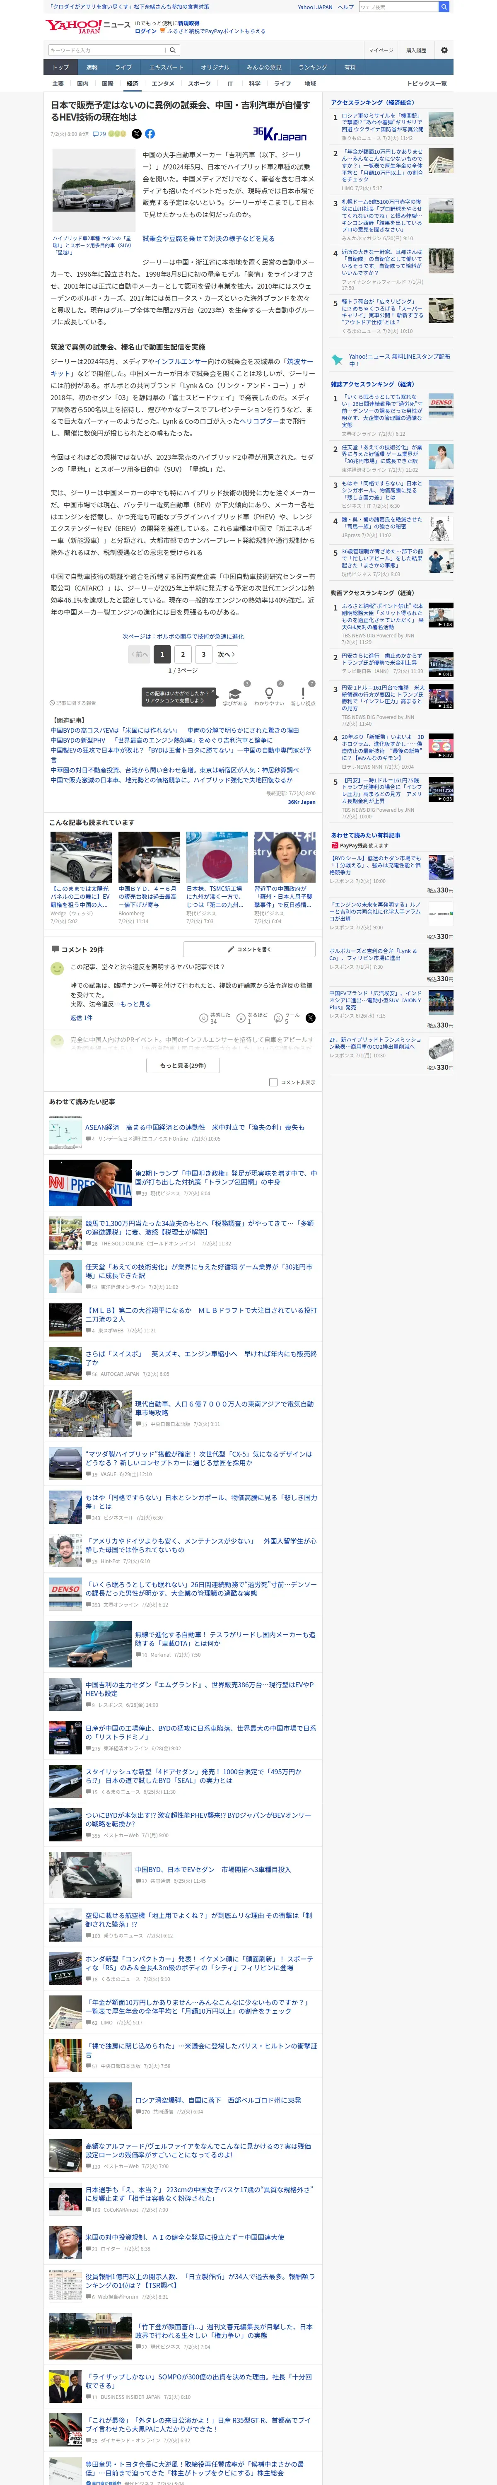Open DENSO ranking article thumbnail

[x=440, y=407]
